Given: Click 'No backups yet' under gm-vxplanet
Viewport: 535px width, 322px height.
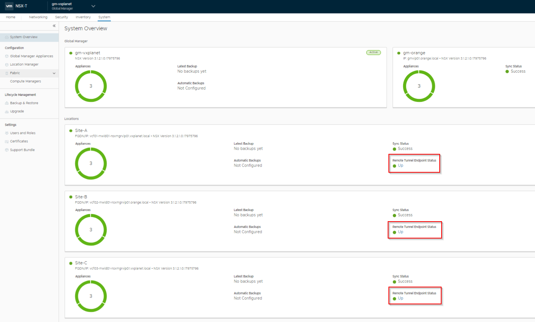Looking at the screenshot, I should [192, 71].
